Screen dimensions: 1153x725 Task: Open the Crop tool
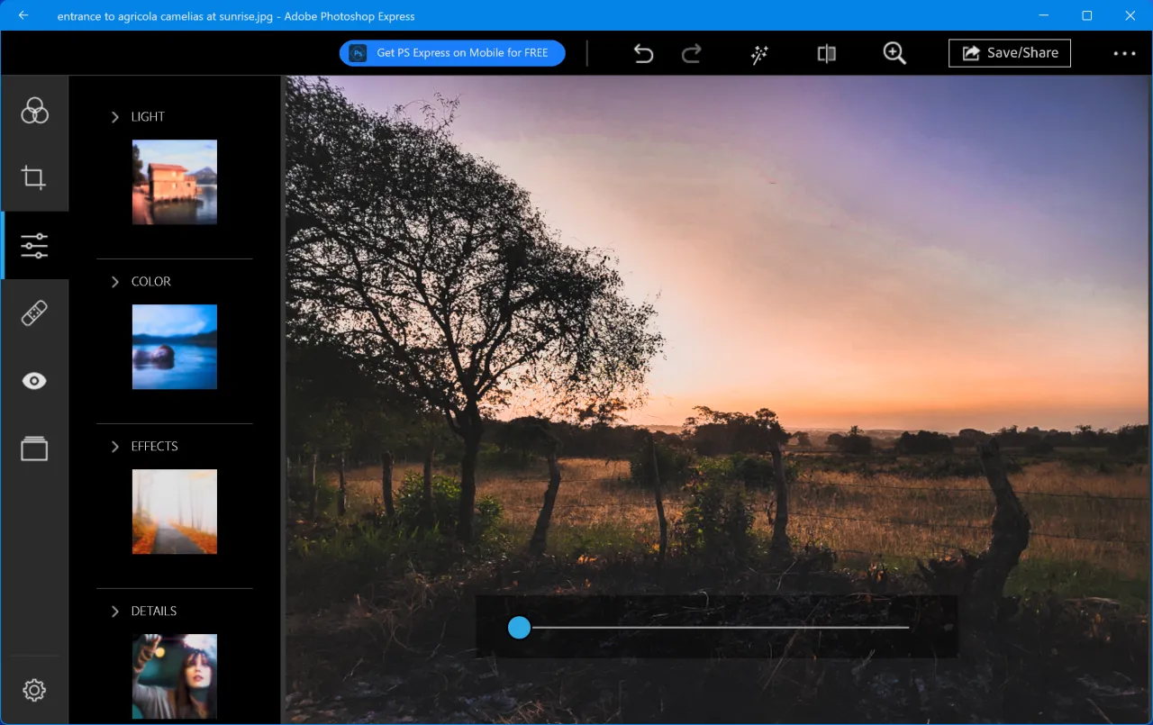[x=34, y=177]
